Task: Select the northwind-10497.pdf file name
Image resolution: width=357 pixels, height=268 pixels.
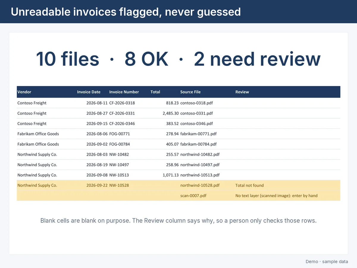Action: 200,165
